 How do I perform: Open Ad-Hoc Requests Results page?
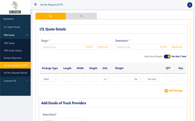tap(15, 73)
